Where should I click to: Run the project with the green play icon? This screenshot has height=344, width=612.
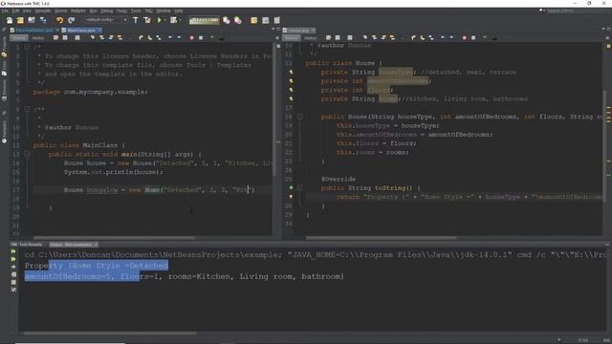point(159,20)
